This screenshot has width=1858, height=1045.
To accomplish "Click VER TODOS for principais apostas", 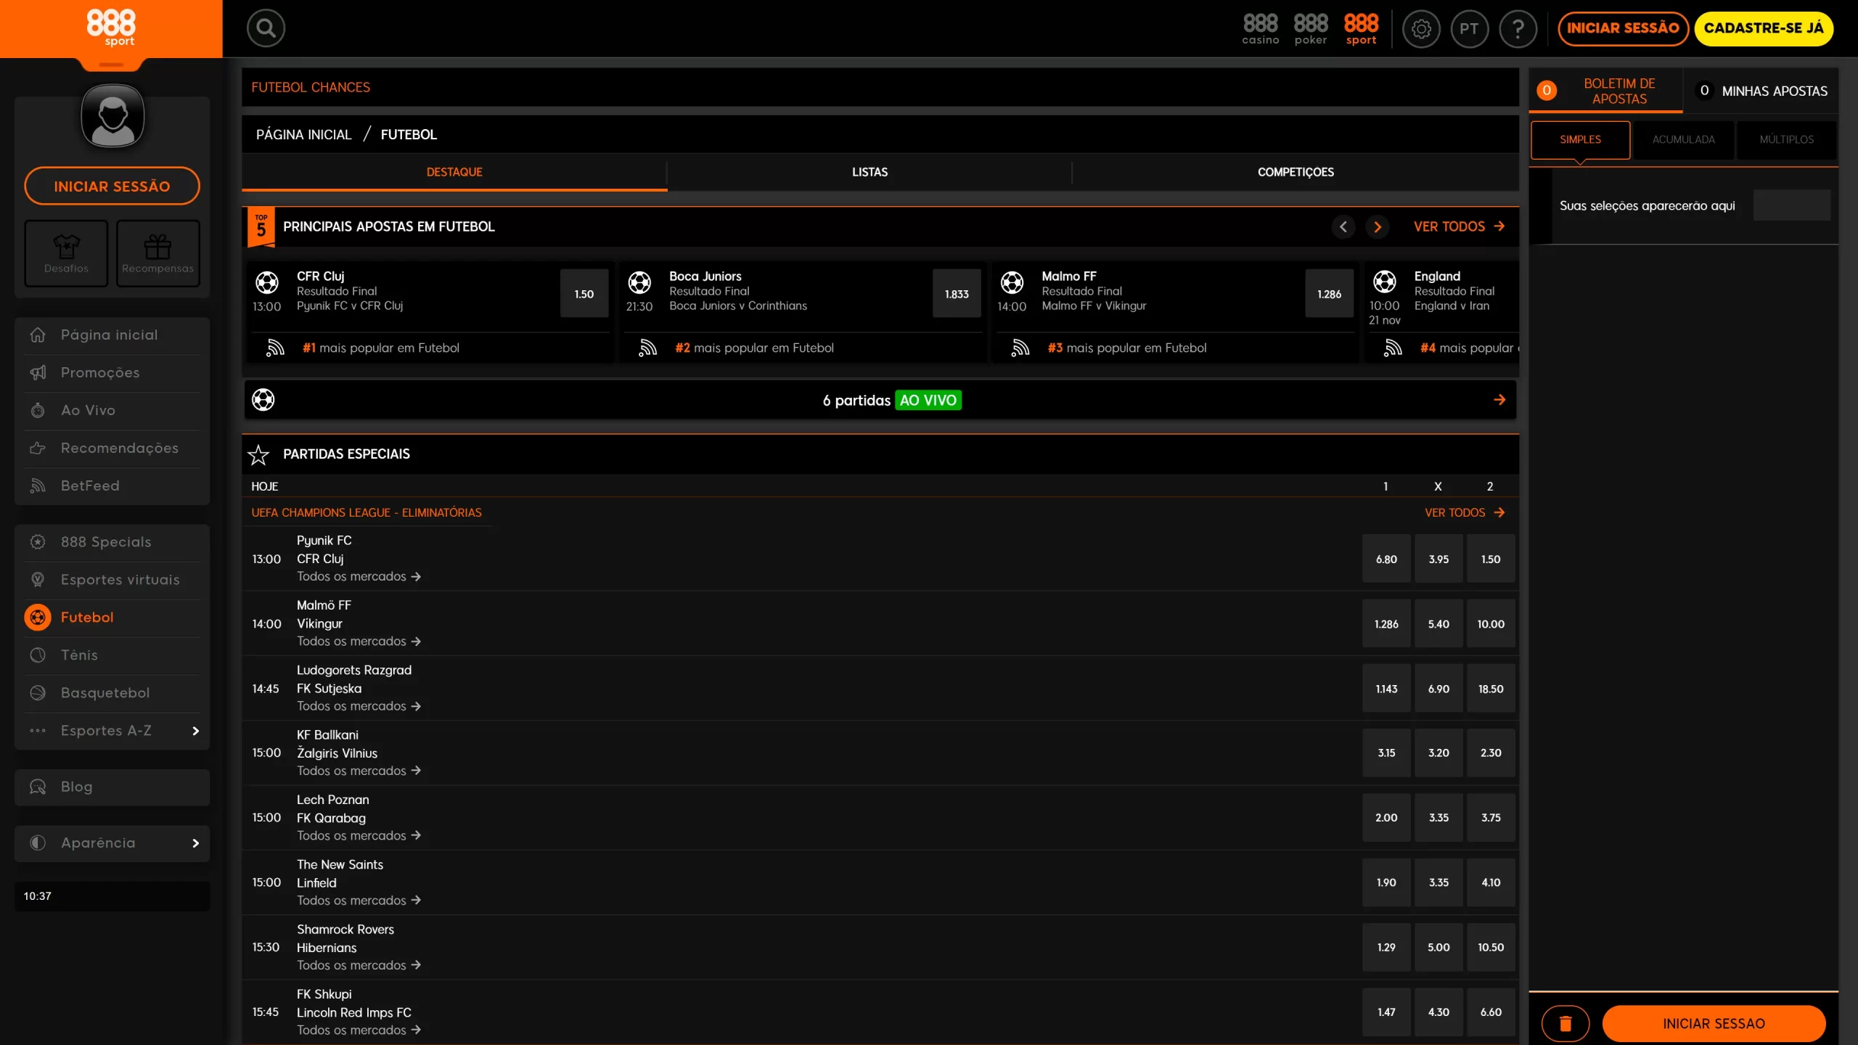I will coord(1459,226).
